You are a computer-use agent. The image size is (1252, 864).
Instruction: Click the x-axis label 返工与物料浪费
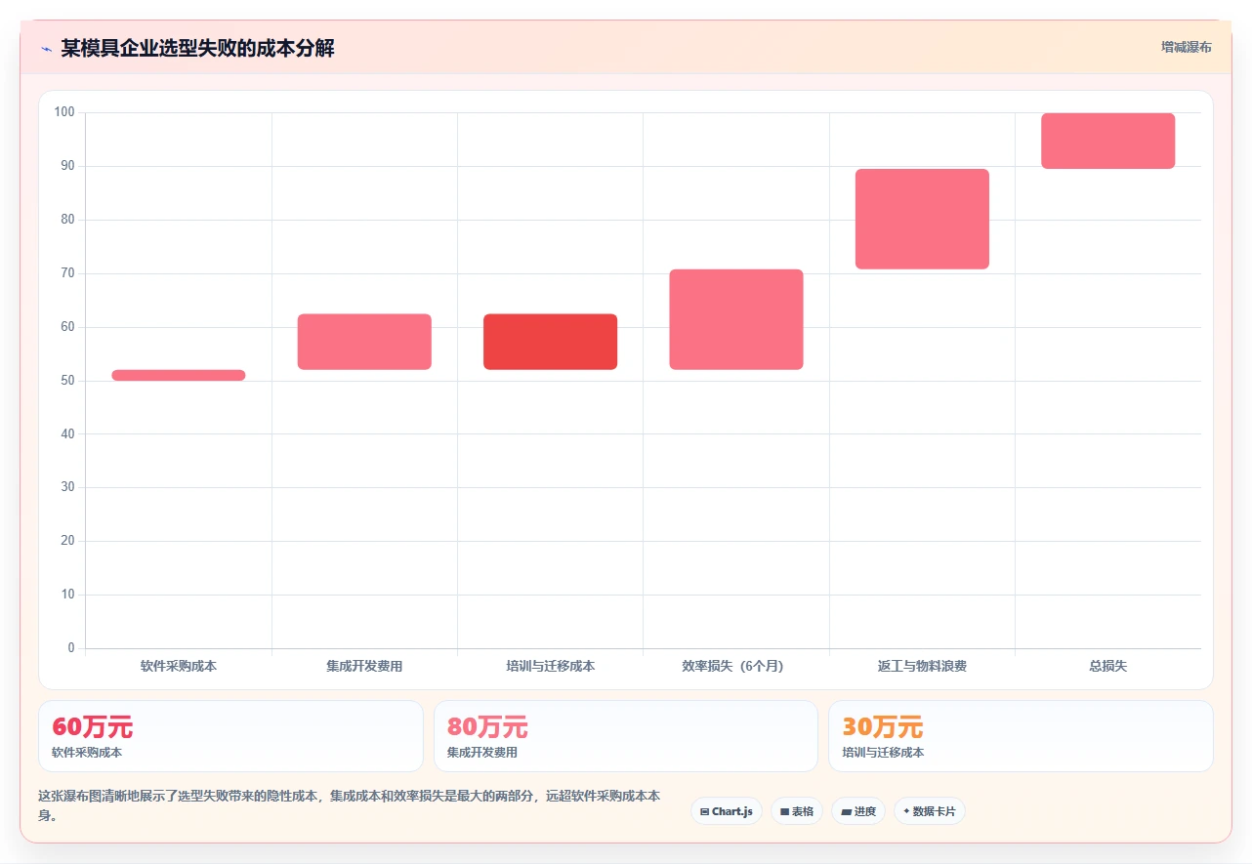pyautogui.click(x=922, y=666)
